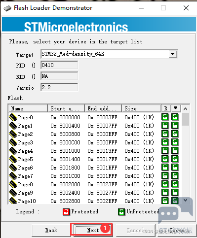Click the flash list scroll up arrow
Screen dimensions: 197x238
click(x=185, y=109)
